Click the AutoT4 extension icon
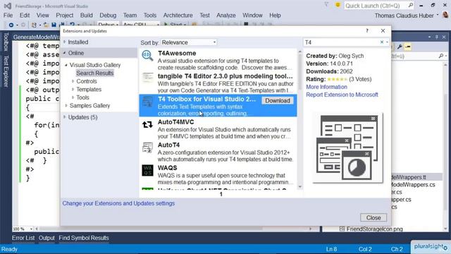This screenshot has width=451, height=254. (x=147, y=147)
